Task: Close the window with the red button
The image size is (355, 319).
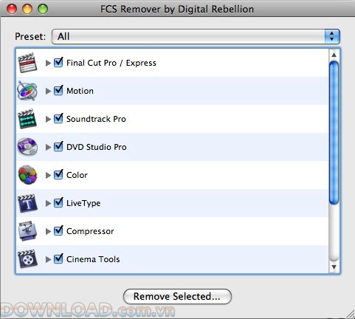Action: pos(12,9)
